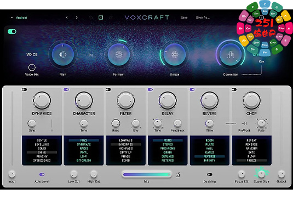
Task: Click the Formant knob
Action: tap(119, 55)
